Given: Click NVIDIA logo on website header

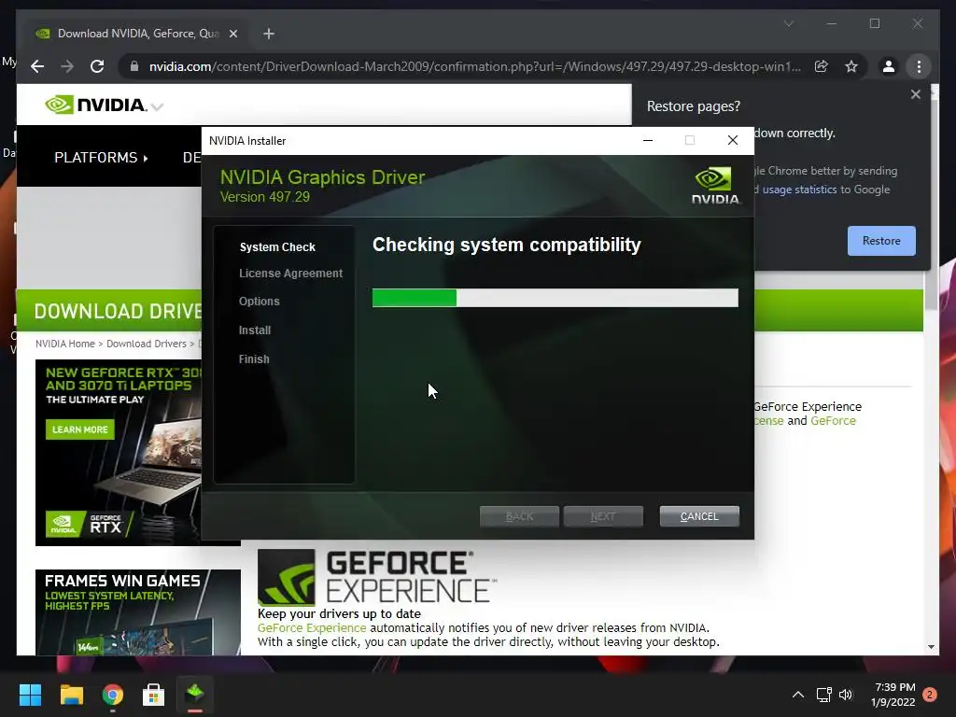Looking at the screenshot, I should coord(96,105).
